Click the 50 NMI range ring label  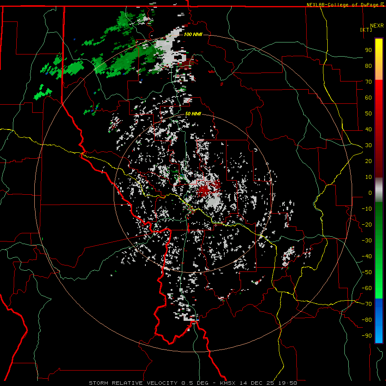coord(193,114)
